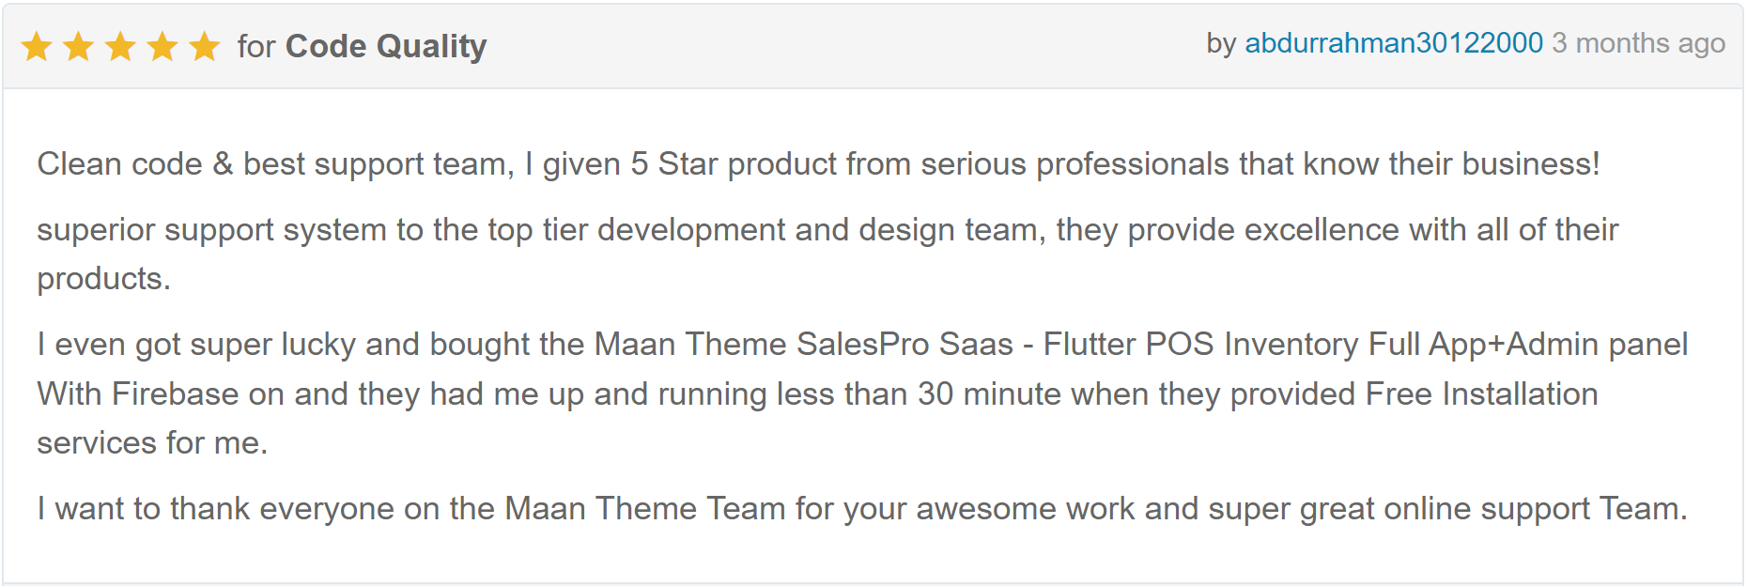Select the fourth gold rating star
1747x586 pixels.
162,46
